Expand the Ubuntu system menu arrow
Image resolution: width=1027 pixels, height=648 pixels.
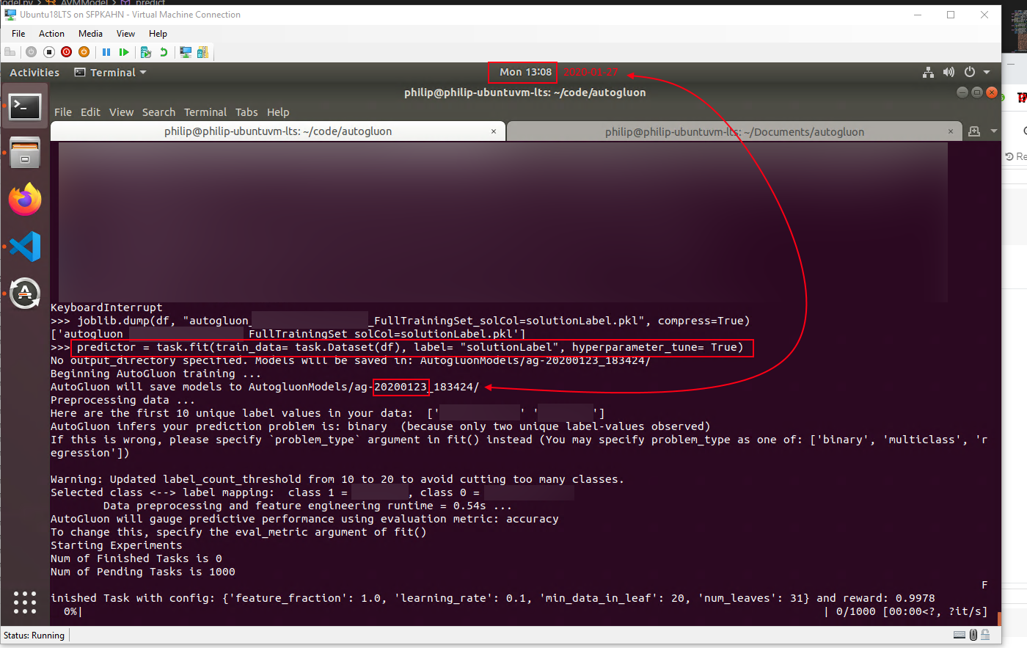pos(987,72)
